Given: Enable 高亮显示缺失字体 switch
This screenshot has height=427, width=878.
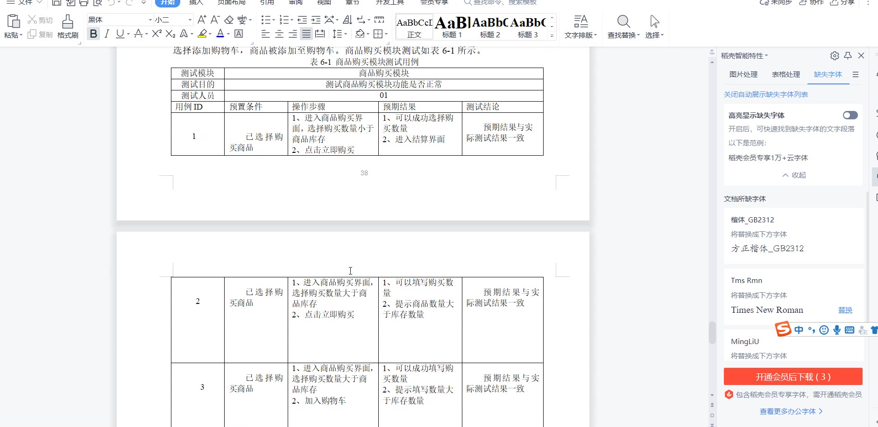Looking at the screenshot, I should (850, 115).
